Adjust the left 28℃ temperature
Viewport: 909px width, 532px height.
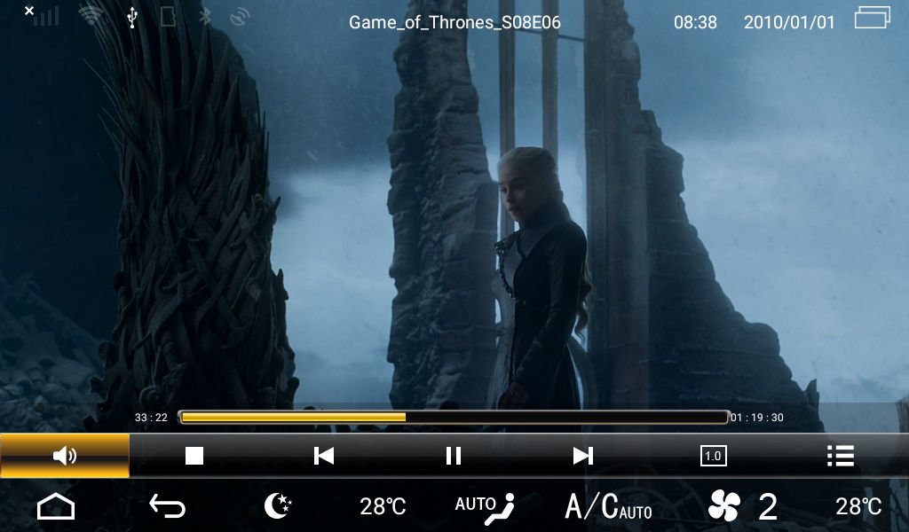[x=383, y=506]
